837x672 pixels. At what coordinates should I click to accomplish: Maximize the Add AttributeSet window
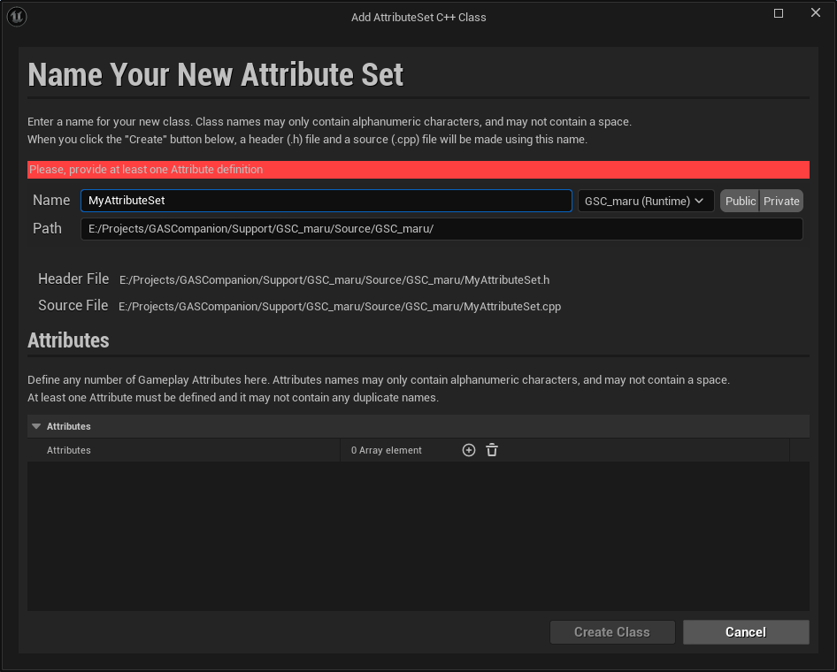(779, 13)
